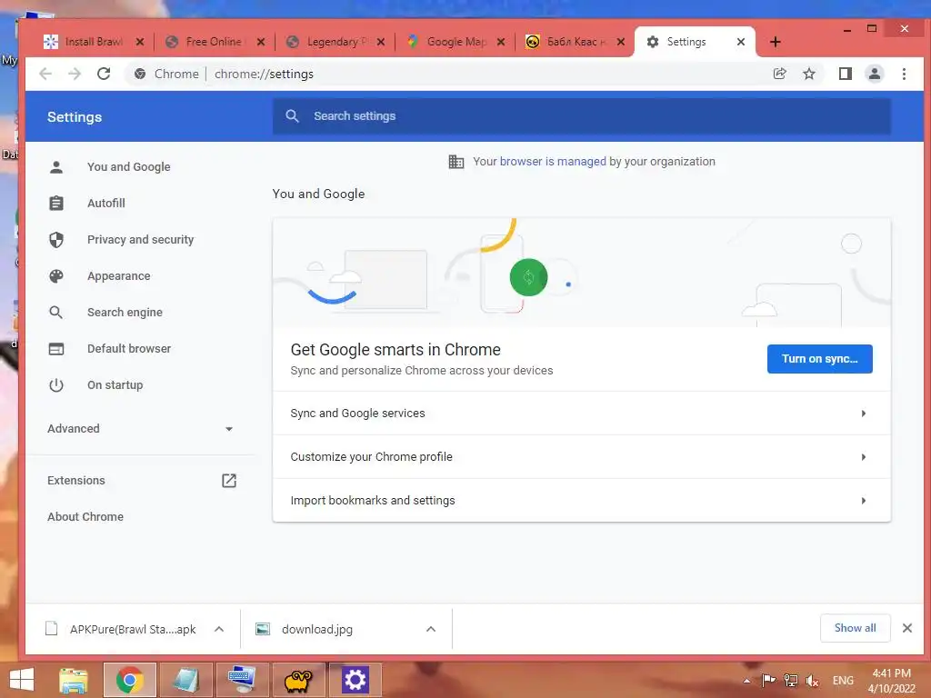The image size is (931, 698).
Task: Click the Default browser window icon
Action: (56, 349)
